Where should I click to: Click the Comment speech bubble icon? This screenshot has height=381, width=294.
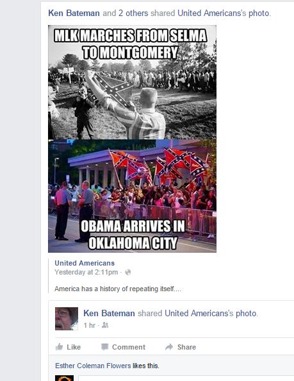coord(104,347)
